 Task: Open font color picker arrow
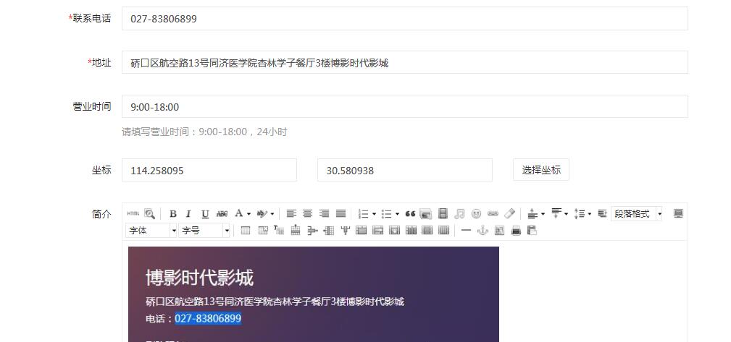point(248,214)
